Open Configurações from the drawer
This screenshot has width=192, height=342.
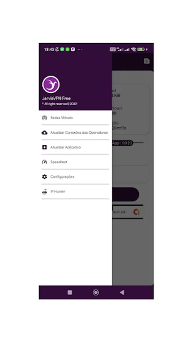(x=75, y=177)
